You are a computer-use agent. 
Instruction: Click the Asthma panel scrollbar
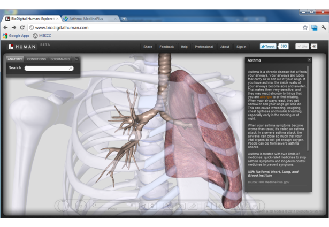pos(308,108)
